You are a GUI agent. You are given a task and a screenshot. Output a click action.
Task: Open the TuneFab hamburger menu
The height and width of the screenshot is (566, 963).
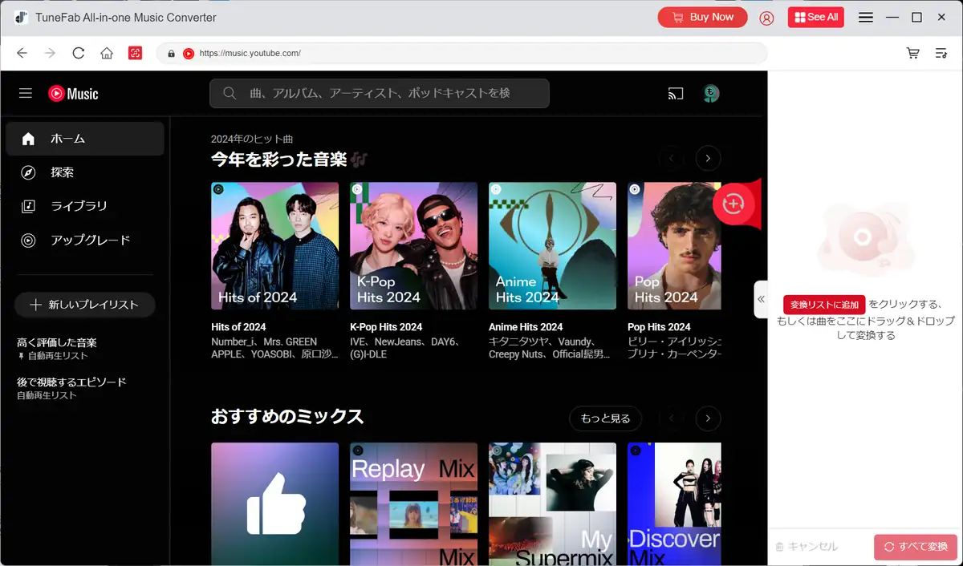pos(866,17)
